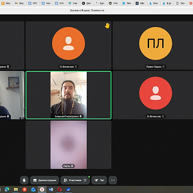Screen dimensions: 193x193
Task: Click the ПЛ avatar of Павел Ларин
Action: [x=155, y=43]
